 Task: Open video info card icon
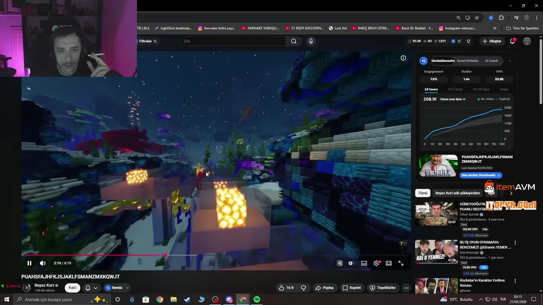[x=403, y=58]
